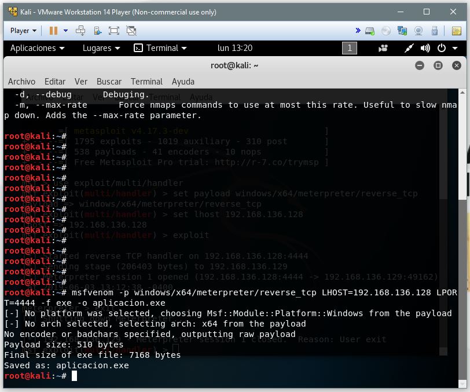This screenshot has height=392, width=470.
Task: Click the network adapter device icon
Action: (402, 31)
